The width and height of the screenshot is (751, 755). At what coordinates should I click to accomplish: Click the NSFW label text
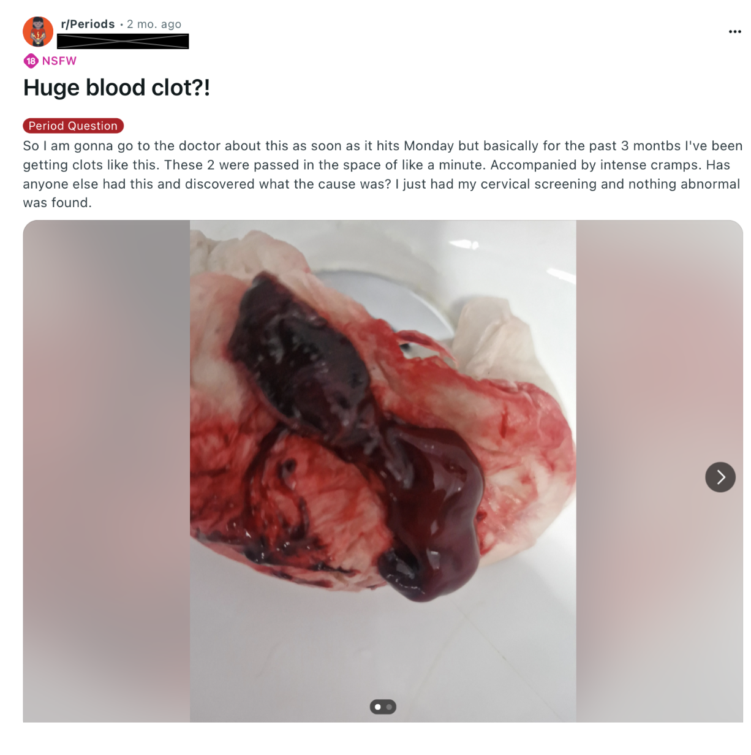pos(59,61)
